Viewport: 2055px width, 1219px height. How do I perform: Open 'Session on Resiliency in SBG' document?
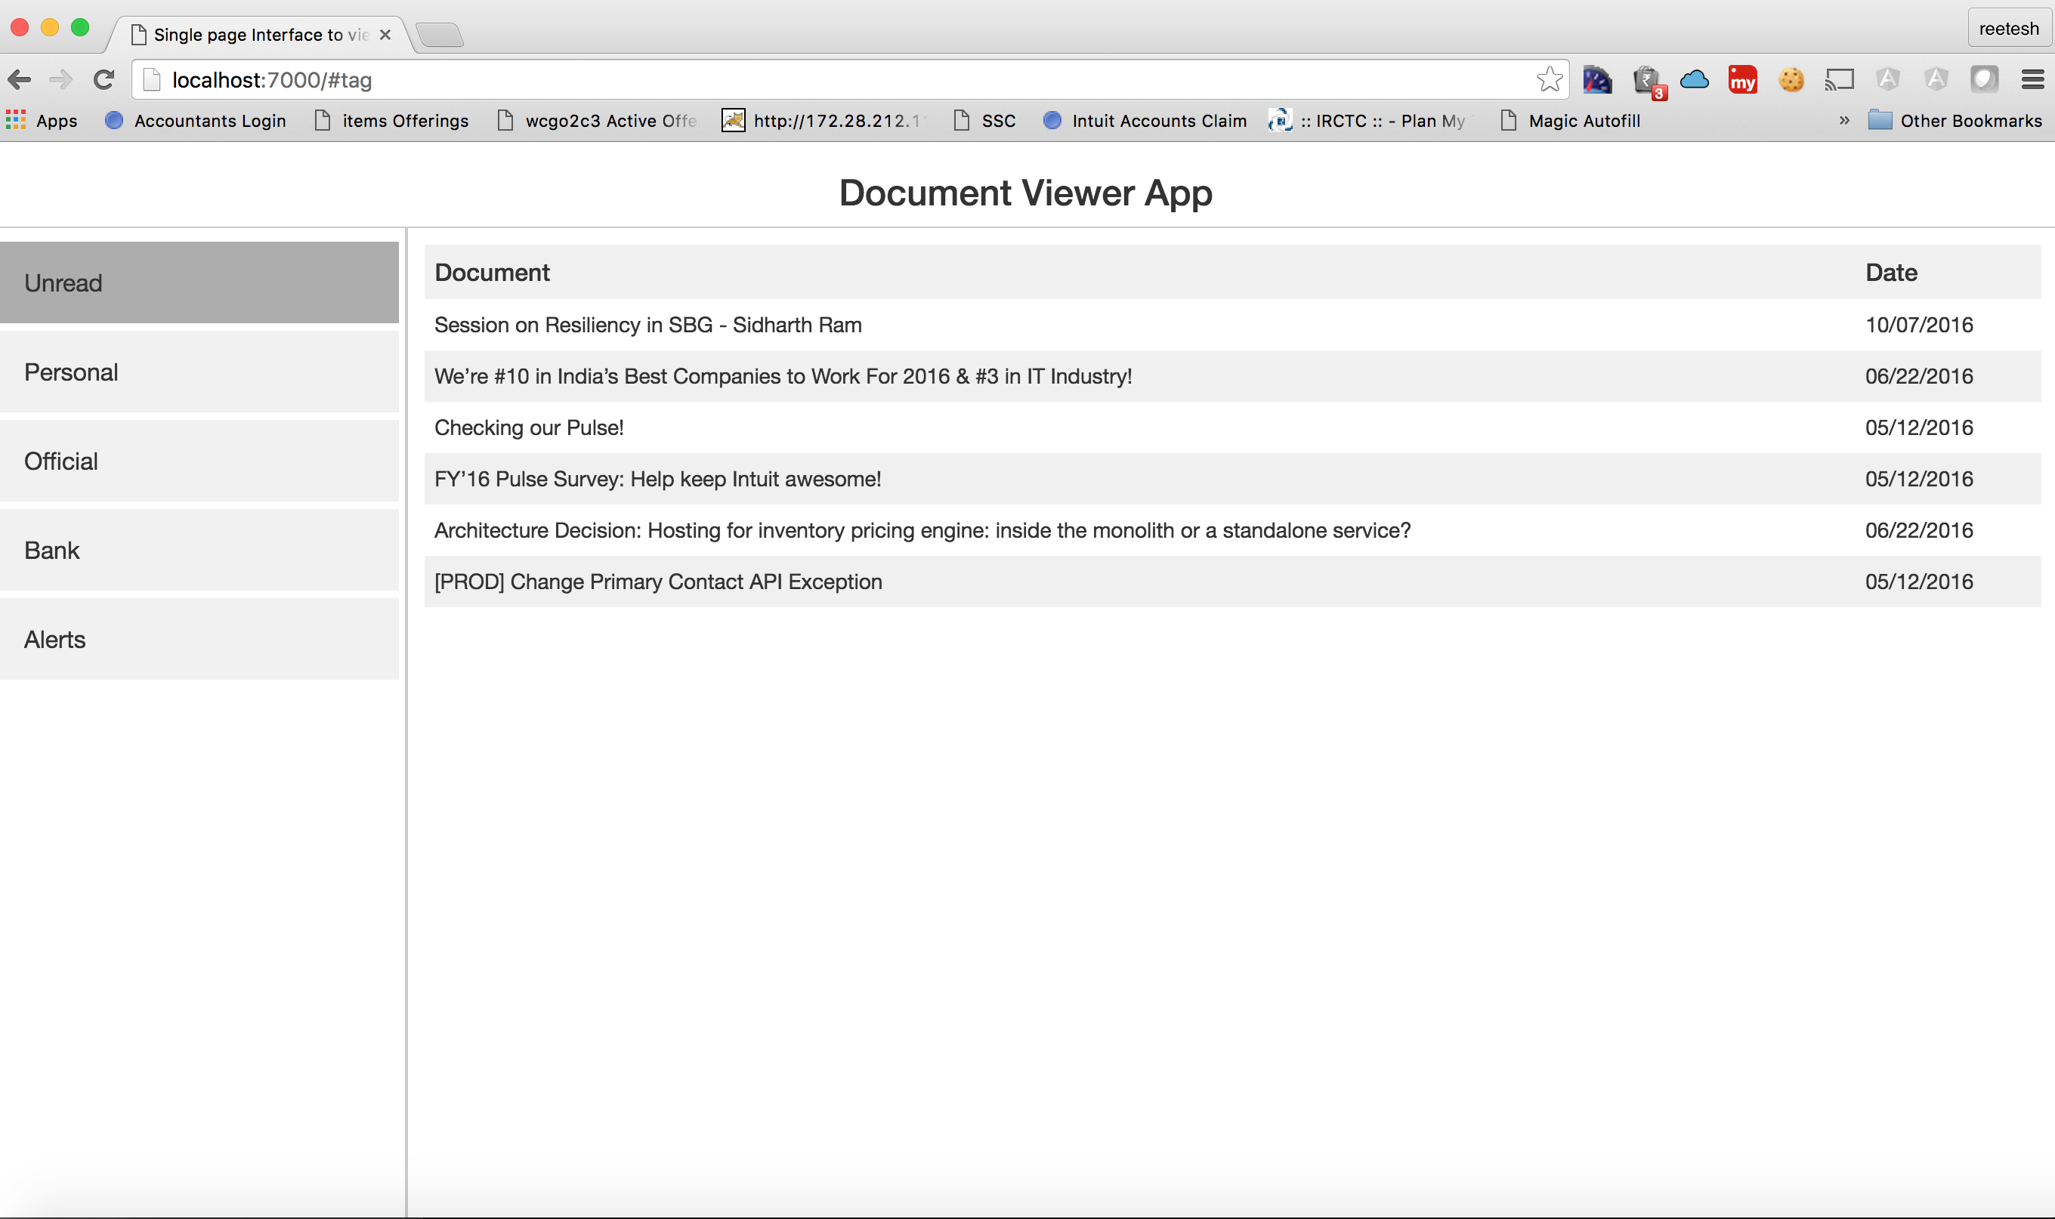(1232, 325)
